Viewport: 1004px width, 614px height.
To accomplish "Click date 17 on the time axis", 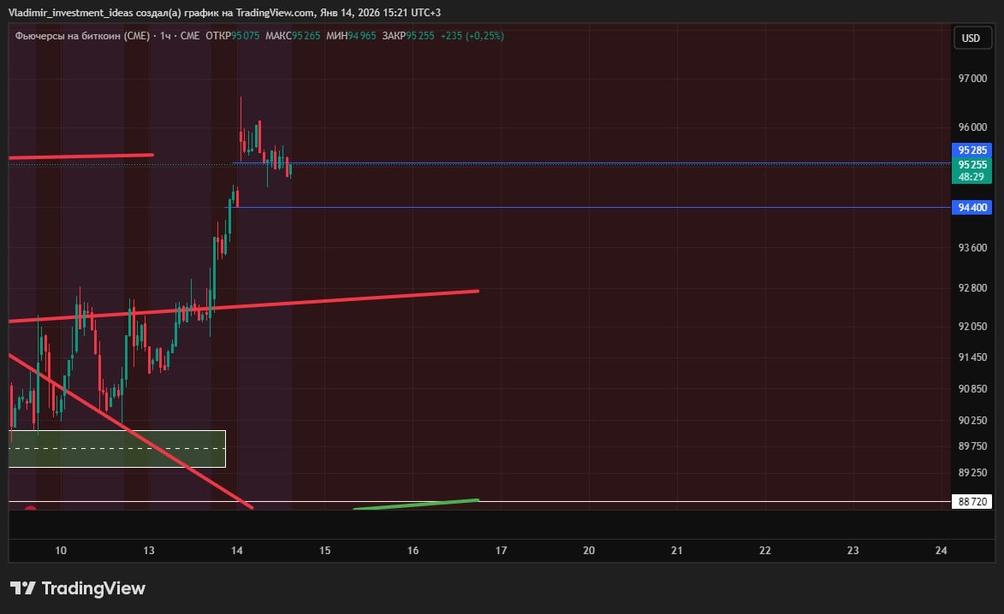I will tap(501, 550).
